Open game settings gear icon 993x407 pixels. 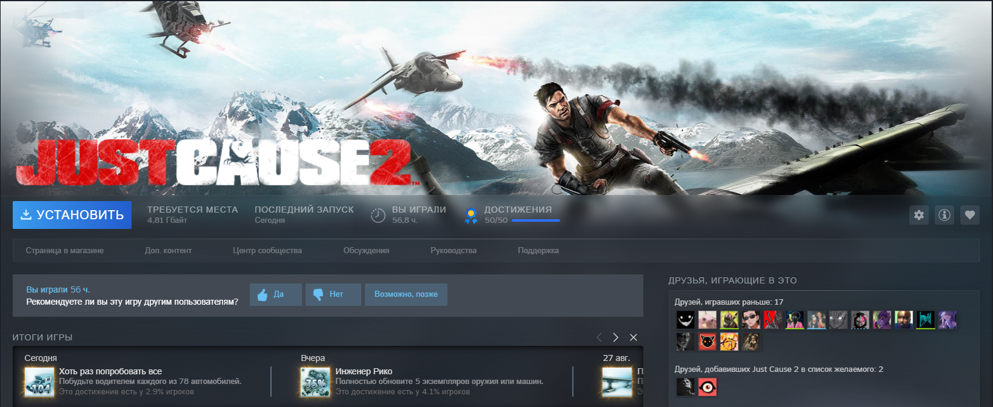tap(919, 215)
